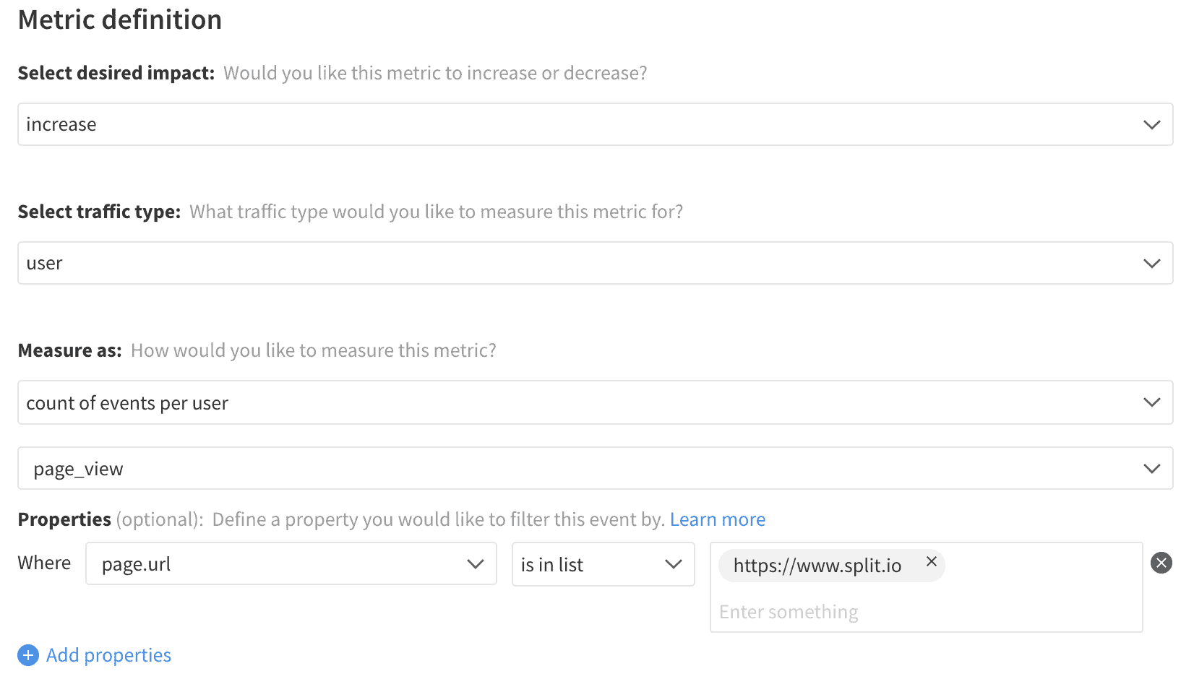Click the Select traffic type label
Image resolution: width=1194 pixels, height=679 pixels.
click(x=99, y=212)
